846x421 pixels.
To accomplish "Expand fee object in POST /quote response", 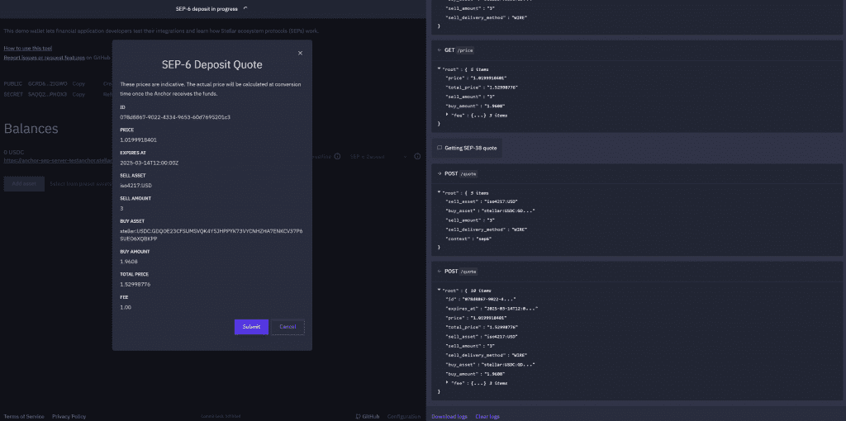I will (x=447, y=383).
